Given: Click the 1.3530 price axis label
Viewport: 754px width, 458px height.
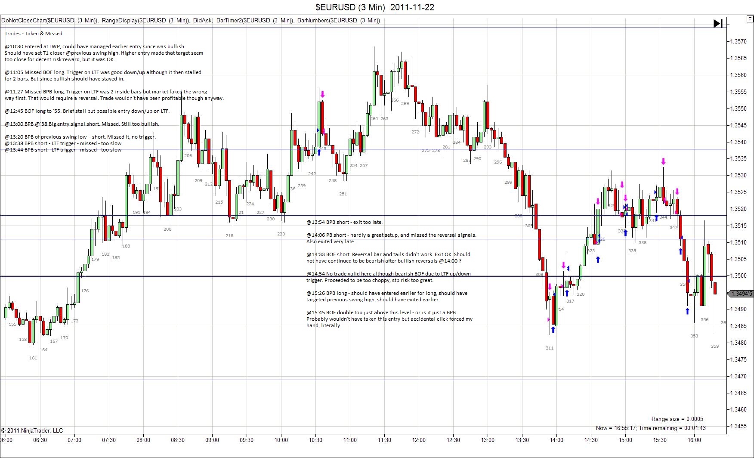Looking at the screenshot, I should [x=739, y=175].
